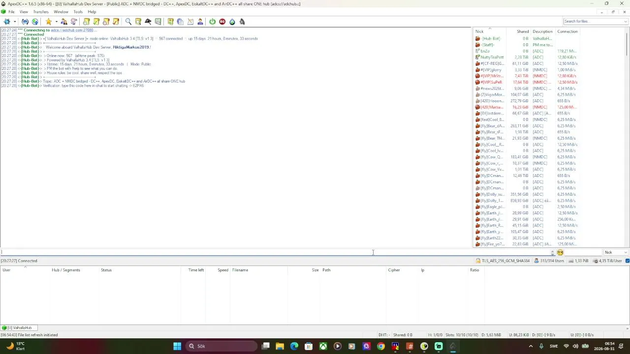Open the Windows Start button
This screenshot has height=354, width=630.
(x=177, y=346)
